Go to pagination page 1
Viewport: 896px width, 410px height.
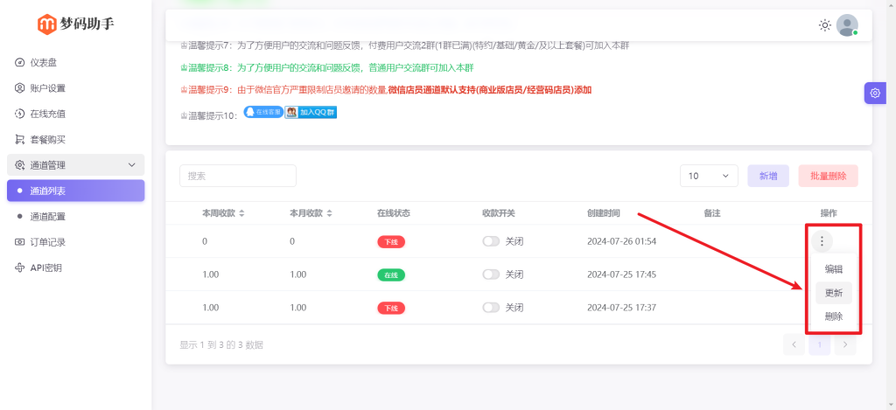coord(820,345)
